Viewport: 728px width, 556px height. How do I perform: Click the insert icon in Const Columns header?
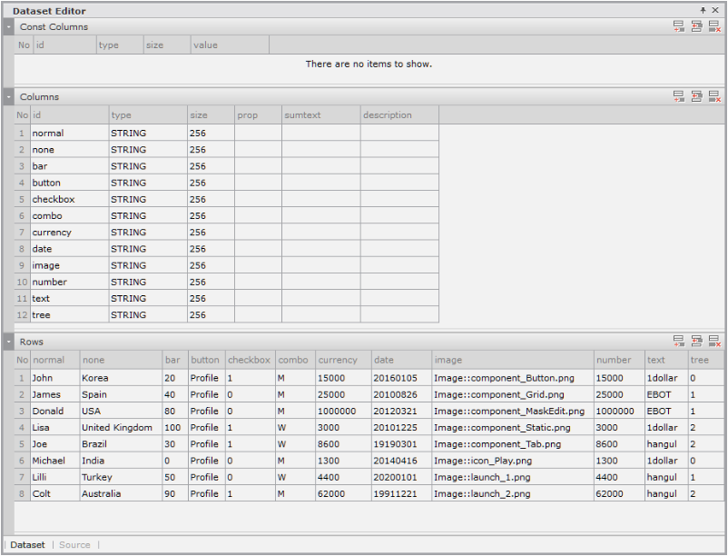pyautogui.click(x=697, y=27)
